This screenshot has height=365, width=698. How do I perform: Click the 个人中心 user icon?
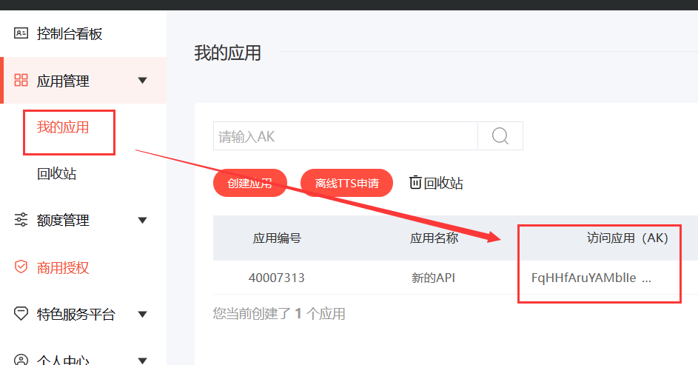[21, 360]
